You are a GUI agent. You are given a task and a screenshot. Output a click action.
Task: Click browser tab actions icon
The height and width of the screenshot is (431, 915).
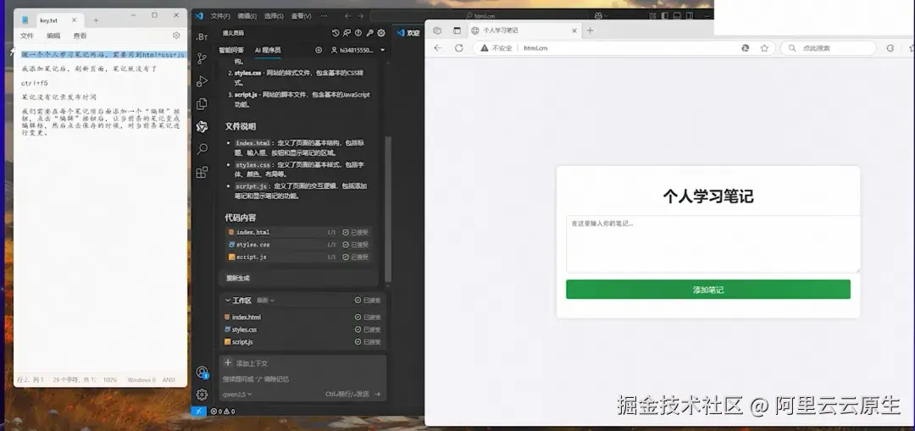(457, 30)
